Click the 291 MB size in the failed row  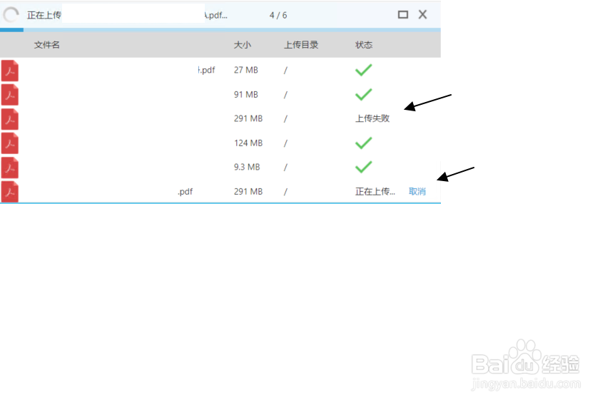coord(248,118)
